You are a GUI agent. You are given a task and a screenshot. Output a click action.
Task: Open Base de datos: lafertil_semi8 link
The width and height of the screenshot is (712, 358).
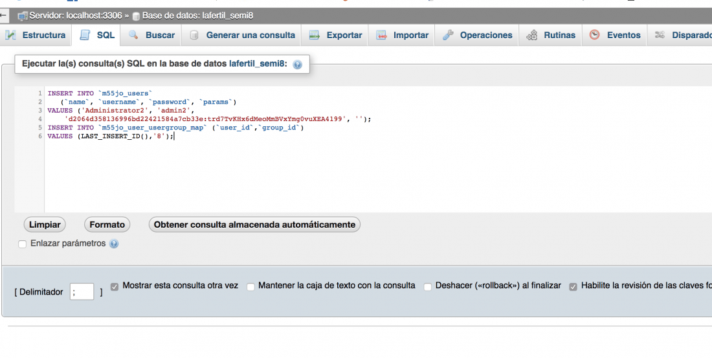coord(197,16)
